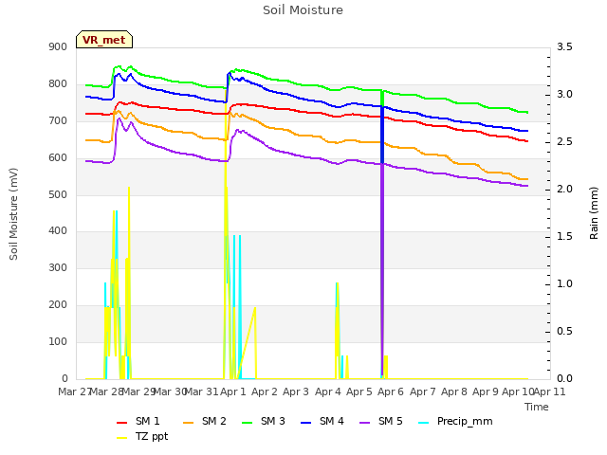The height and width of the screenshot is (455, 607).
Task: Select the Precip_mm legend label
Action: (x=465, y=422)
